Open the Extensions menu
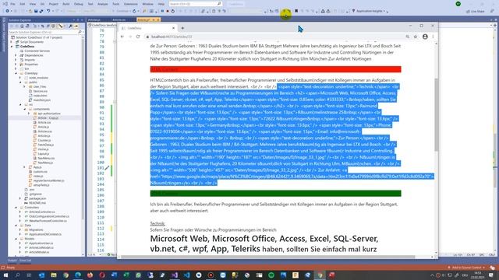 [x=130, y=4]
